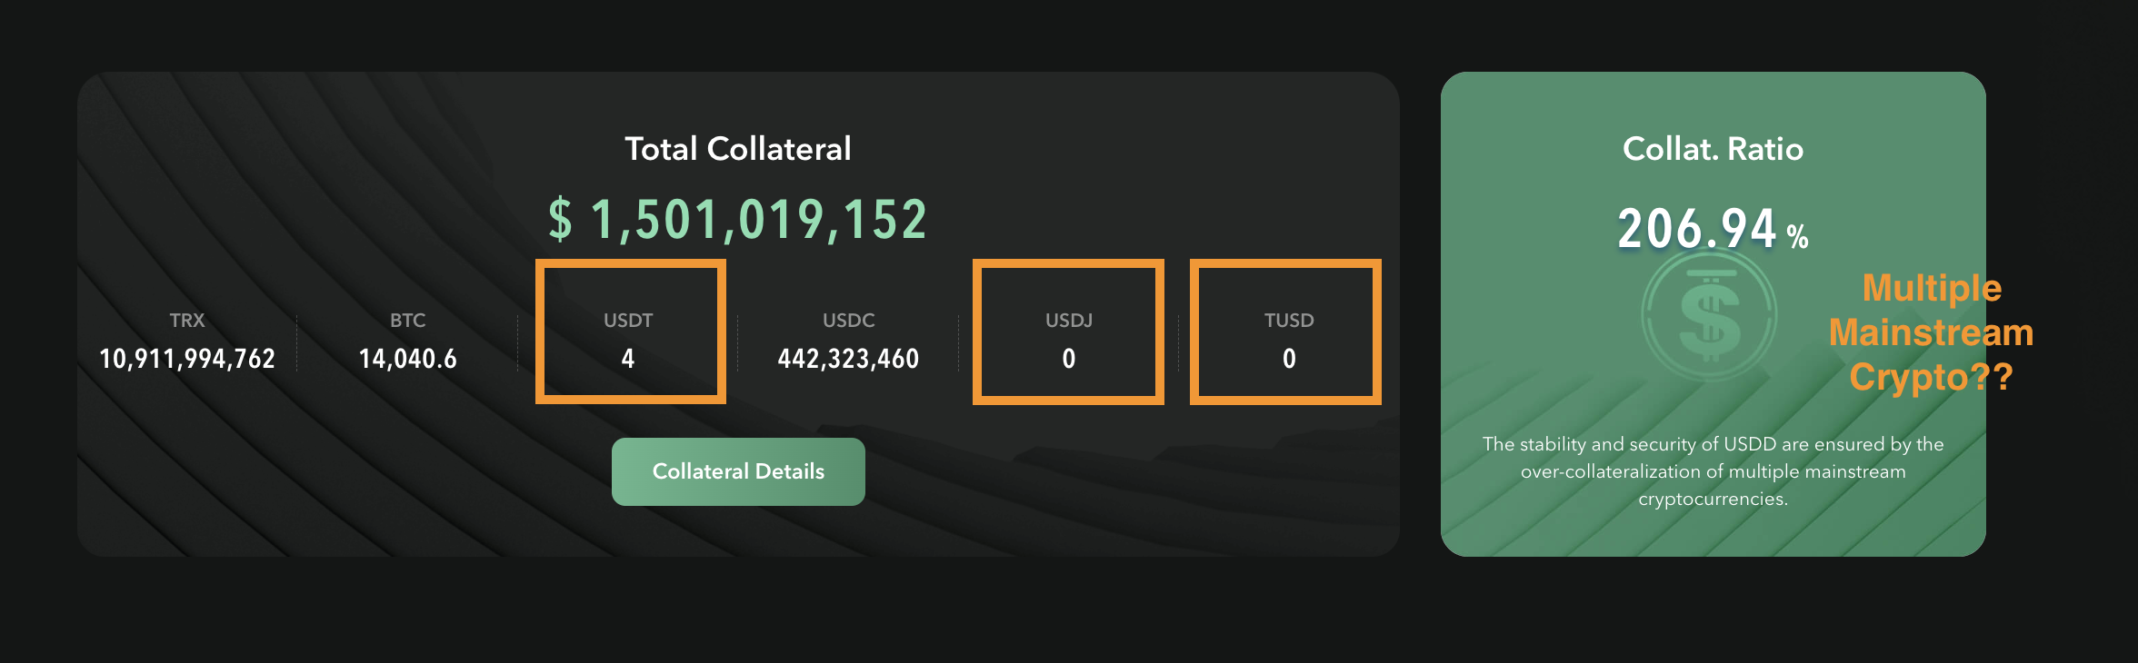Select the BTC collateral value 14,040.6

point(408,359)
